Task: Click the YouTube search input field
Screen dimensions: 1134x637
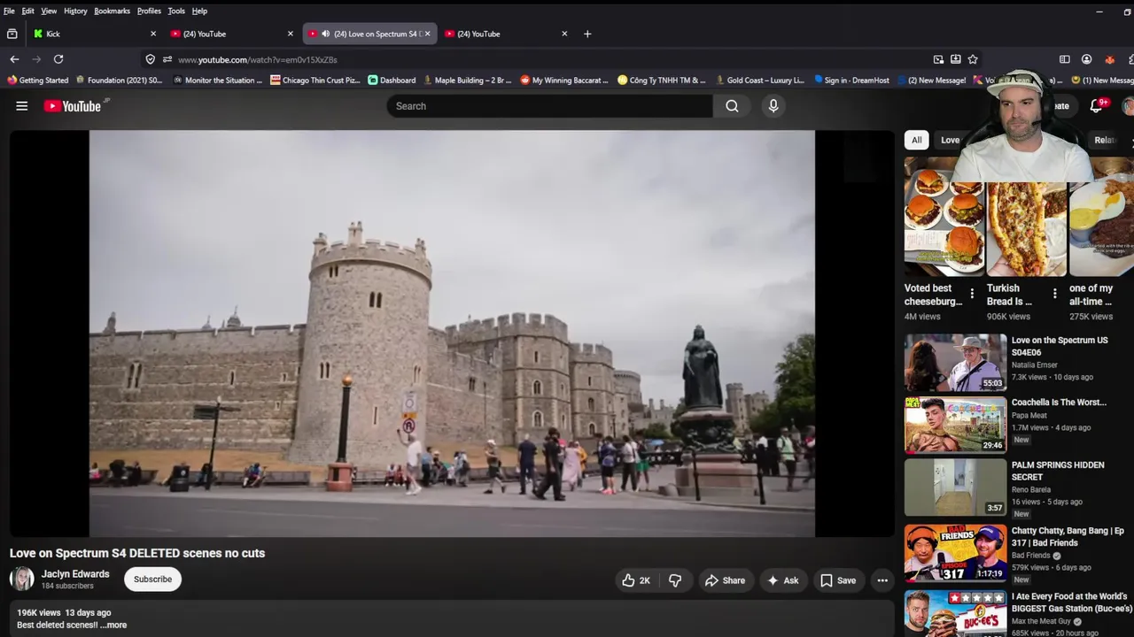Action: pyautogui.click(x=549, y=106)
